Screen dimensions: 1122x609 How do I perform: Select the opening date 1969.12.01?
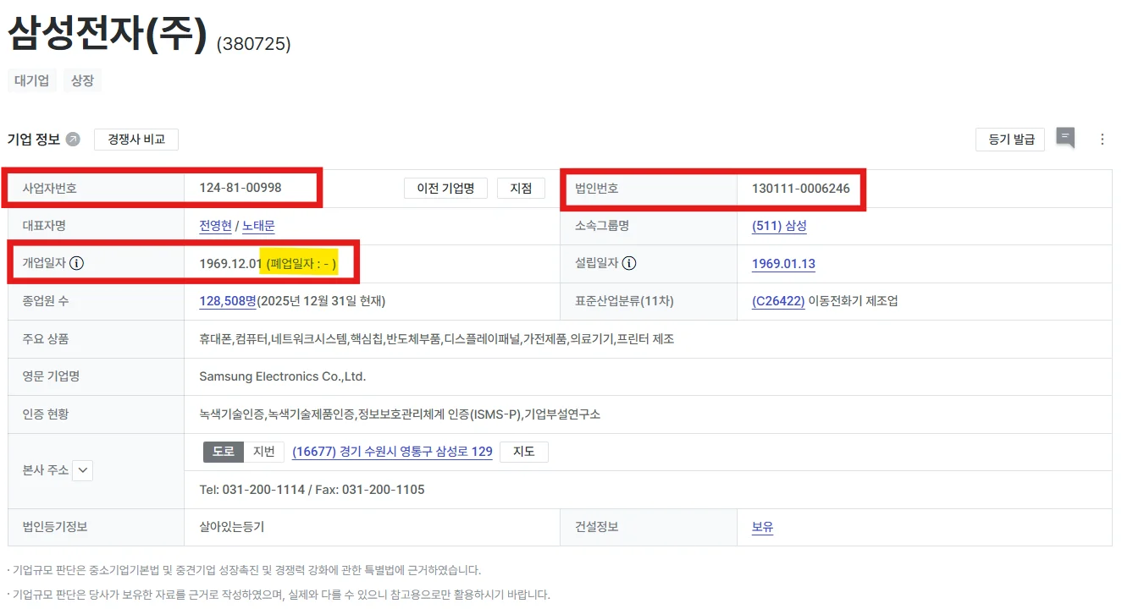[230, 264]
